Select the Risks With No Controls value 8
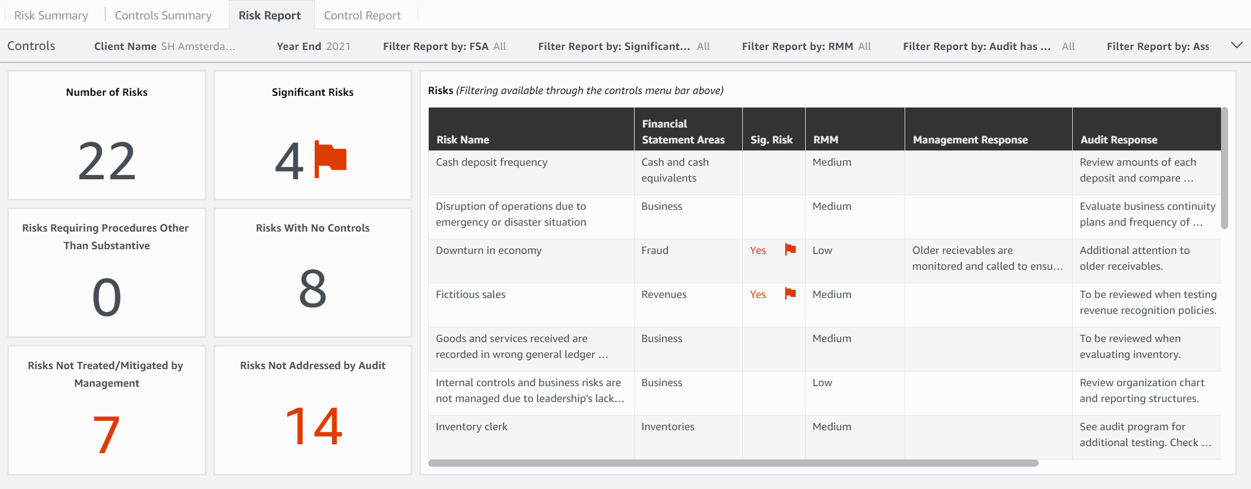 coord(313,289)
